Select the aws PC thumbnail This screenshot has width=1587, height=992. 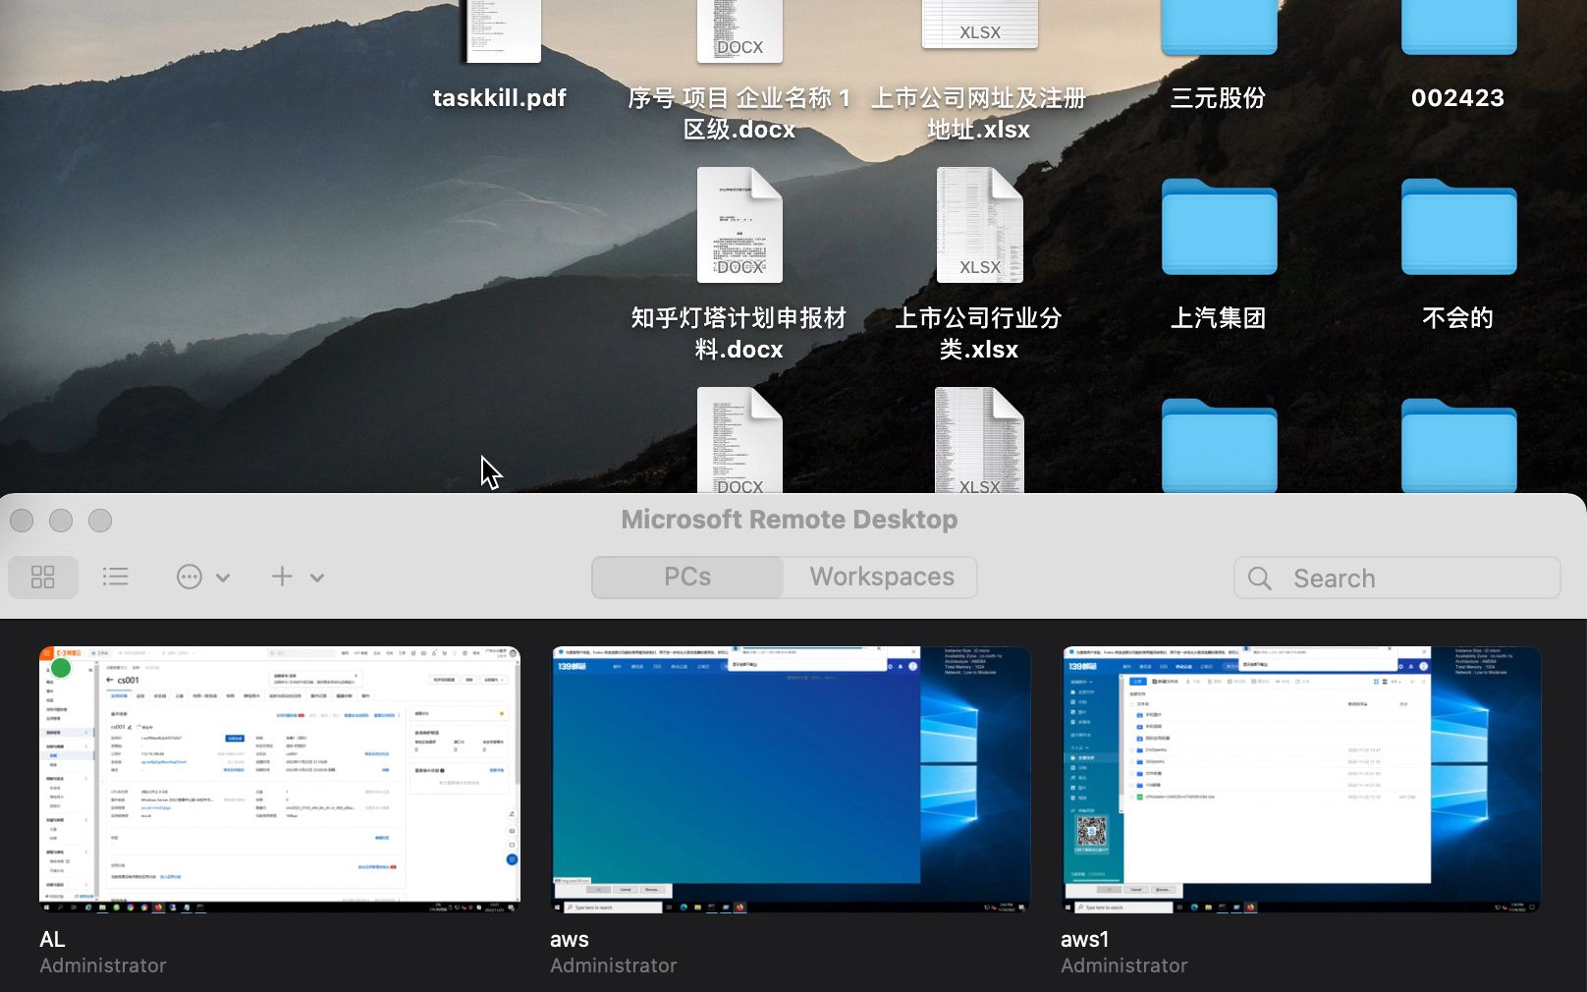point(791,780)
